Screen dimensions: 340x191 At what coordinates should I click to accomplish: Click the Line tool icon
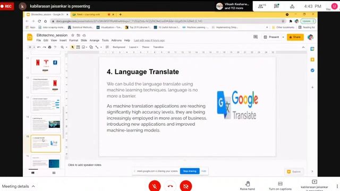click(97, 47)
